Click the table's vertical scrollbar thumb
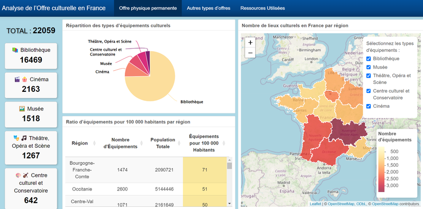Image resolution: width=423 pixels, height=209 pixels. [229, 166]
